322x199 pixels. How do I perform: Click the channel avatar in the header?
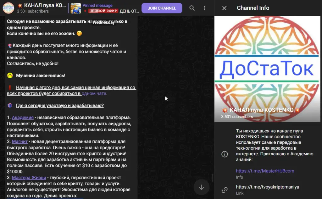pos(8,8)
